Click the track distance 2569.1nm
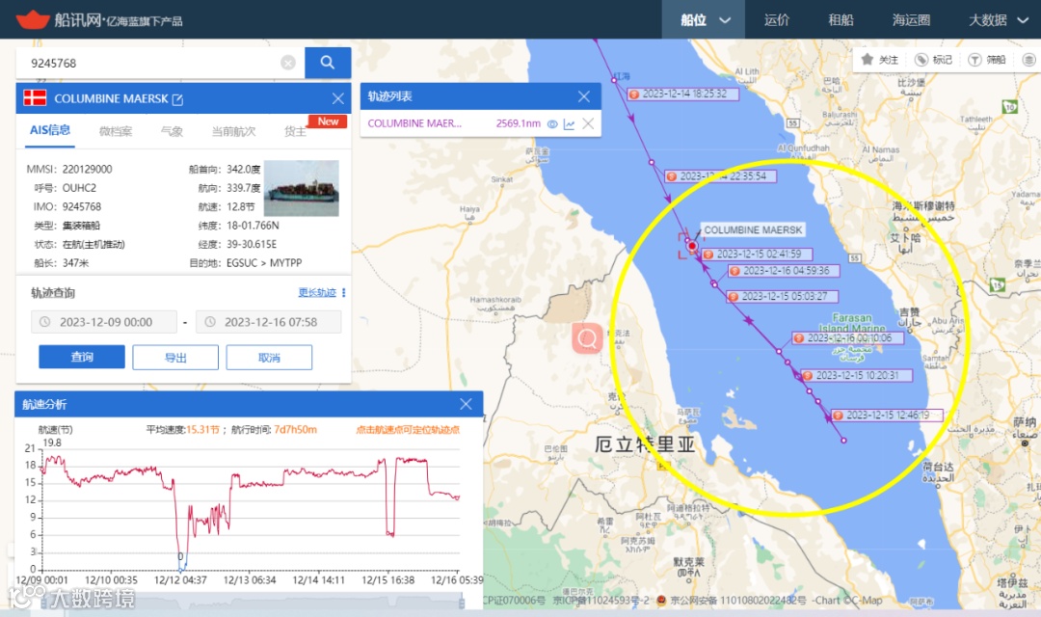The height and width of the screenshot is (617, 1041). pyautogui.click(x=519, y=123)
